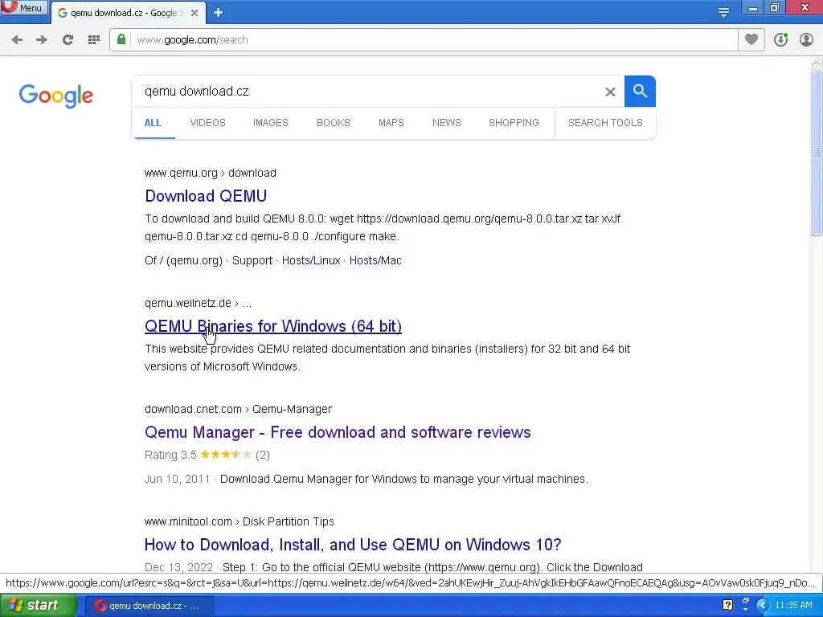Open the Hosts/Mac sitelink
The image size is (823, 617).
[x=375, y=260]
